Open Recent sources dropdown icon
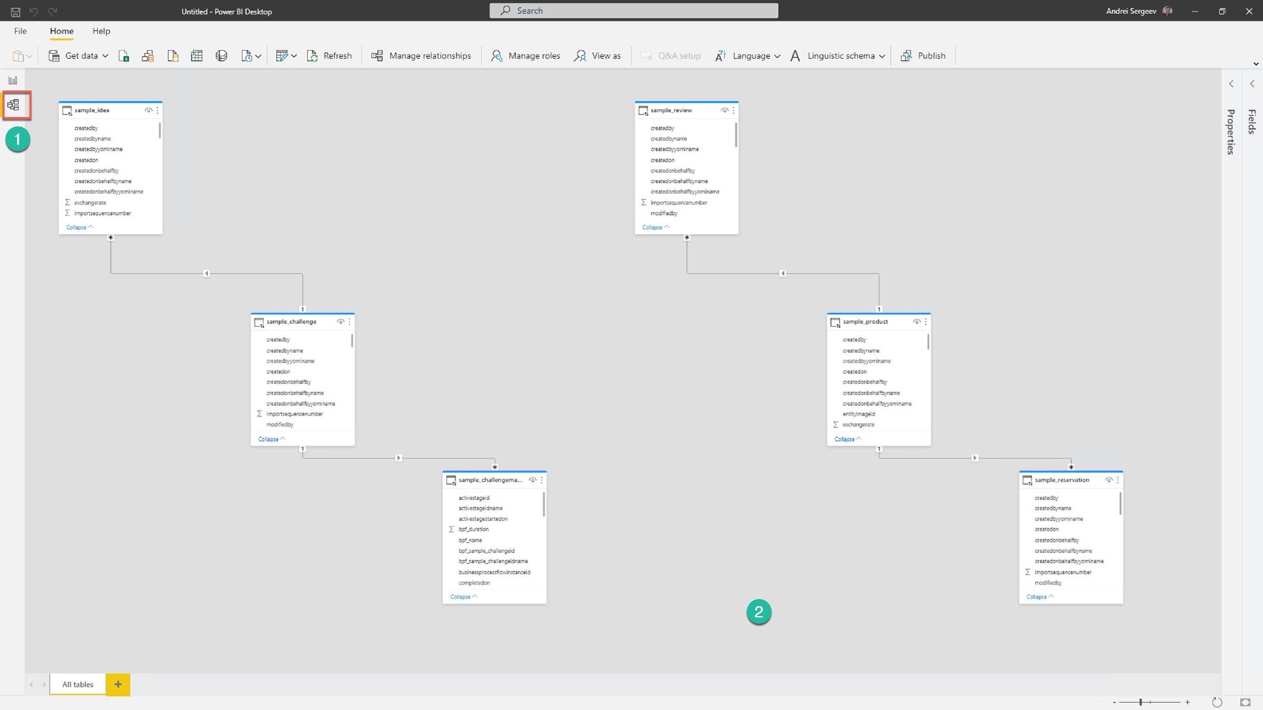1263x710 pixels. (251, 56)
